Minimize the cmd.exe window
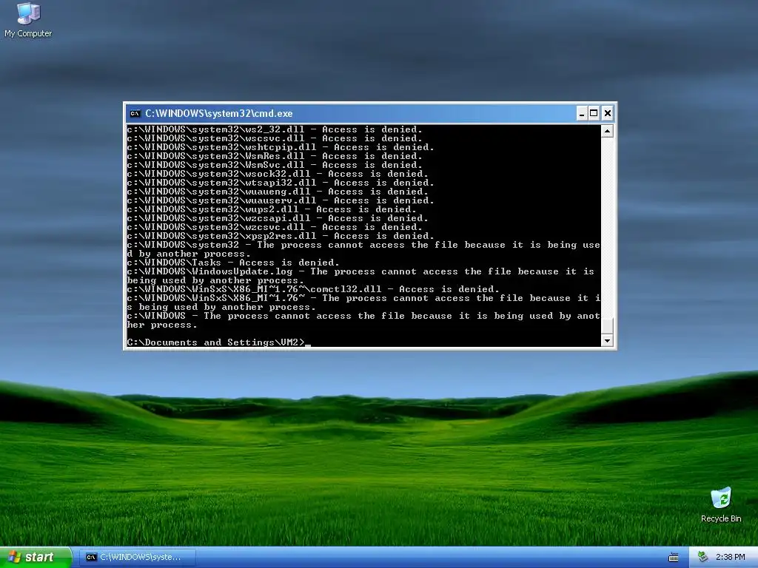The image size is (758, 568). (x=582, y=113)
